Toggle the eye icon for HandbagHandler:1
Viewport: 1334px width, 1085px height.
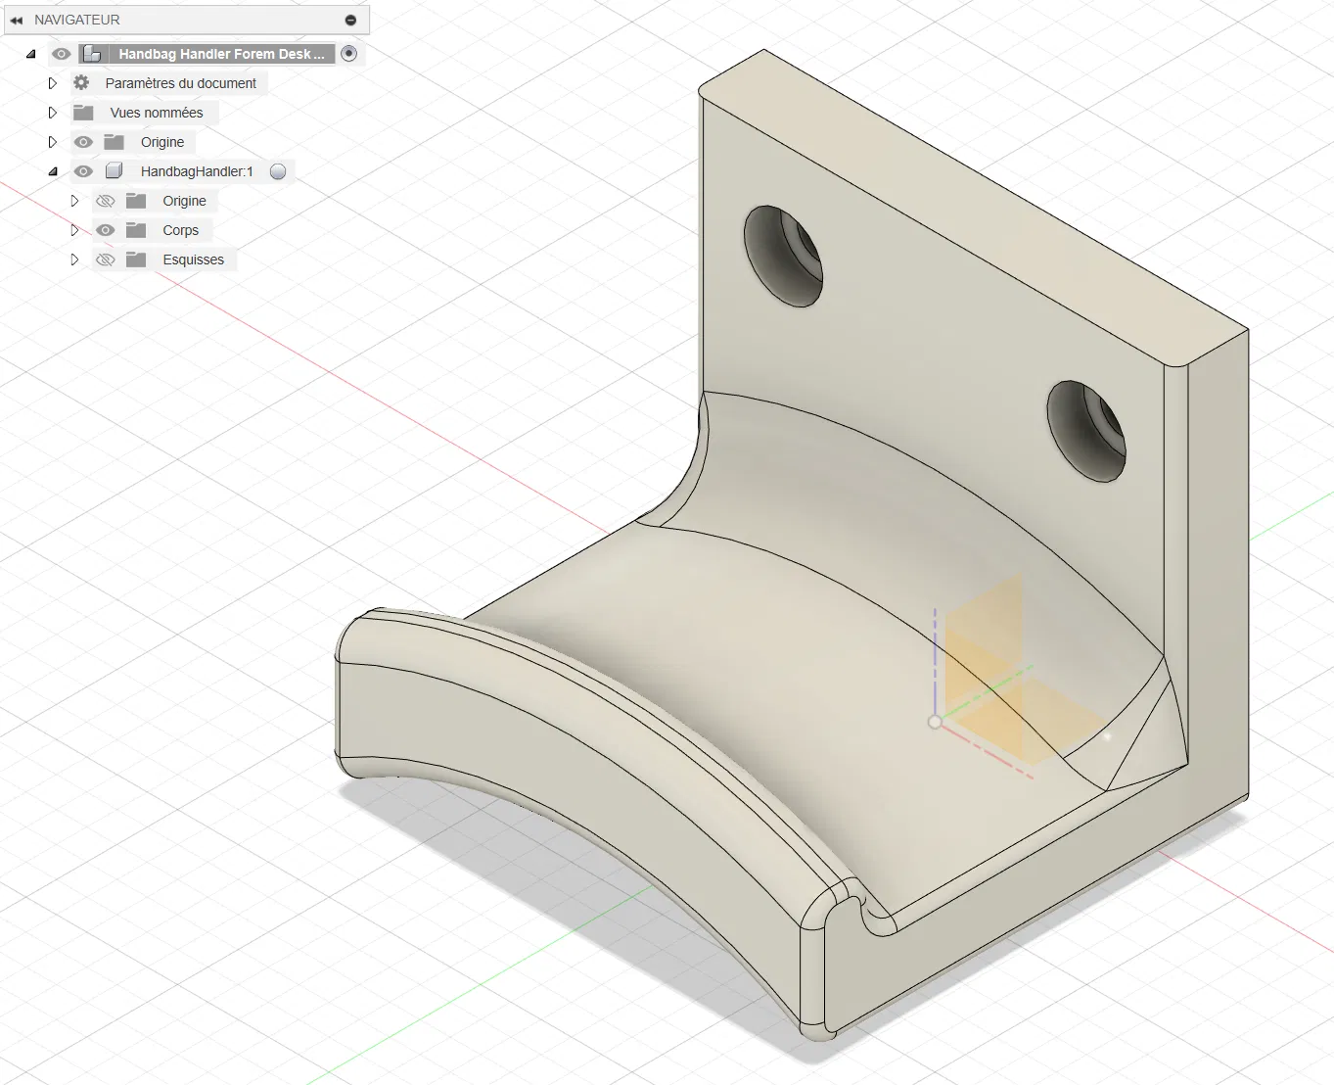[83, 171]
